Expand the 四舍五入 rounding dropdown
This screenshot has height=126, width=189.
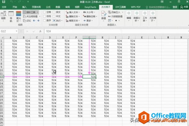point(123,12)
